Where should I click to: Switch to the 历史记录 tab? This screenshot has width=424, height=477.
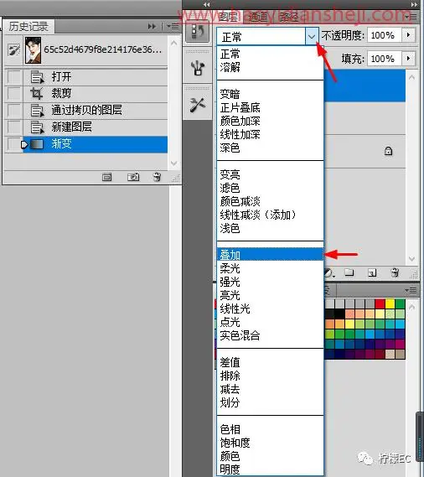click(28, 27)
